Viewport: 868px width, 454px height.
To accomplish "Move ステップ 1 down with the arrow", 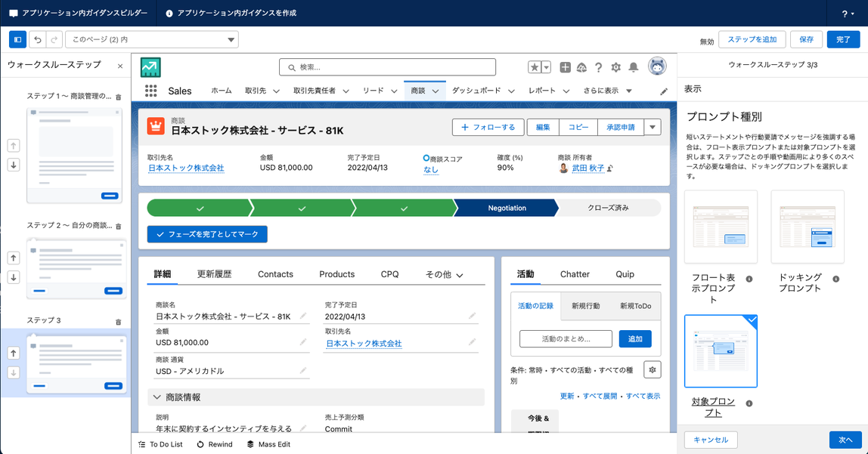I will (x=14, y=165).
